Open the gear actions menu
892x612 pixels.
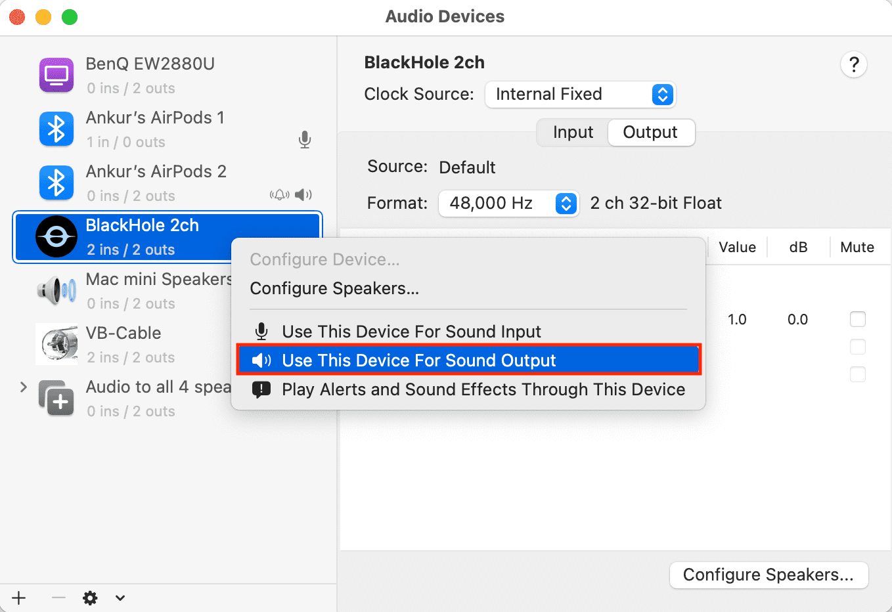tap(90, 598)
